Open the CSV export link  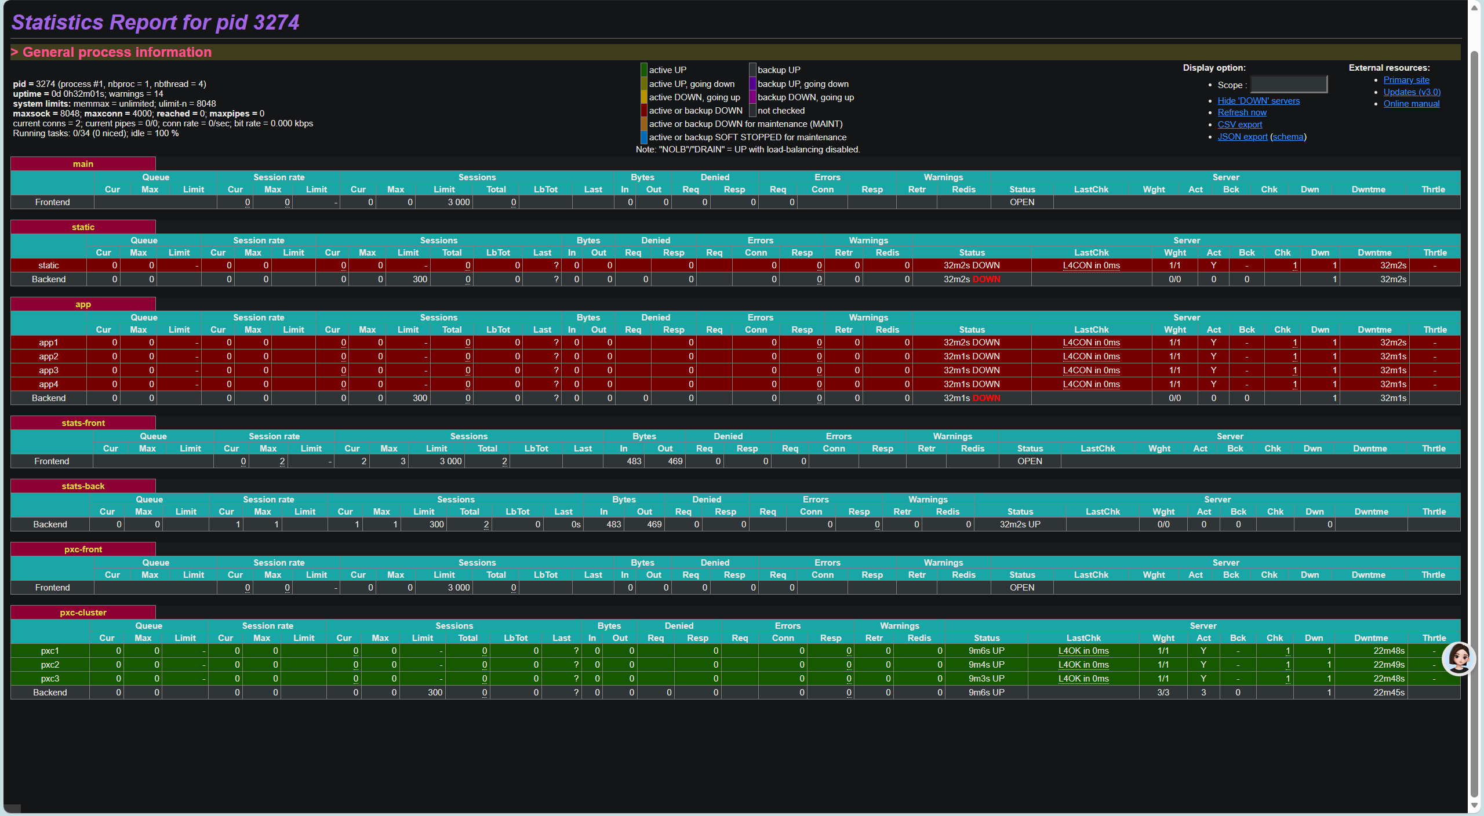pyautogui.click(x=1239, y=125)
